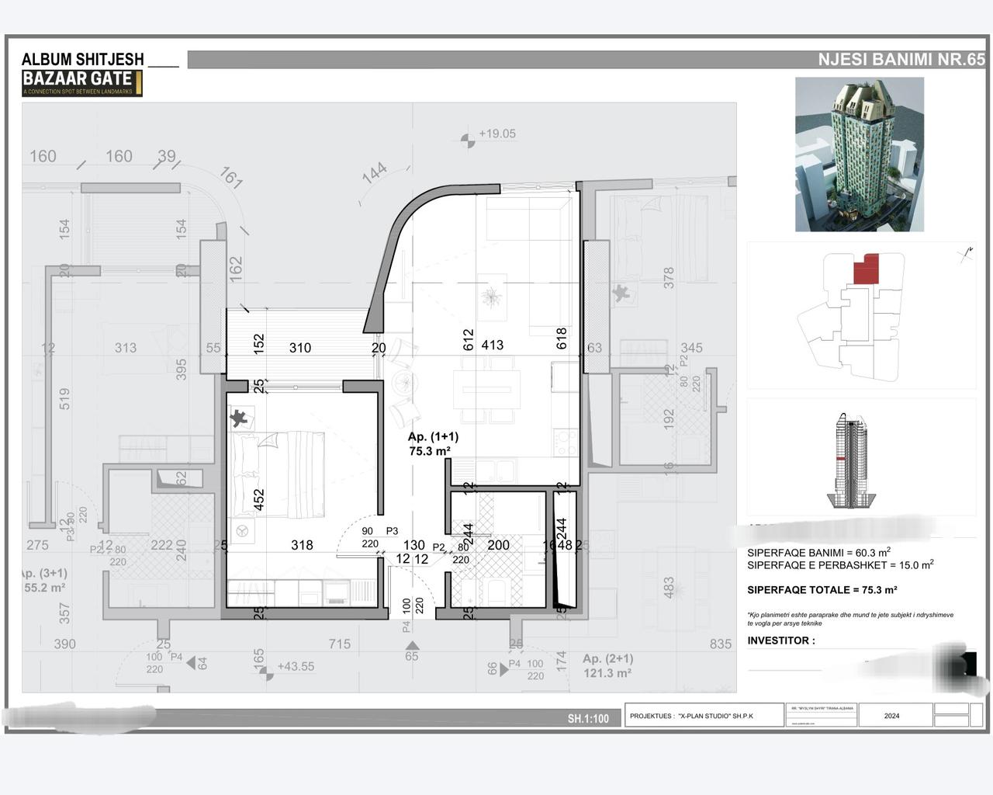Click the north arrow on key plan
The image size is (993, 795).
tap(966, 253)
